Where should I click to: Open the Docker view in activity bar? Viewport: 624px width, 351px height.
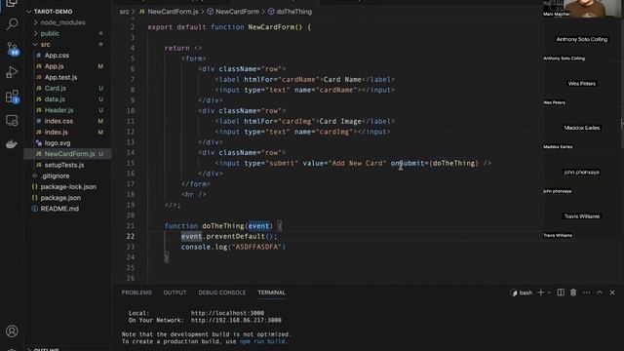[12, 144]
